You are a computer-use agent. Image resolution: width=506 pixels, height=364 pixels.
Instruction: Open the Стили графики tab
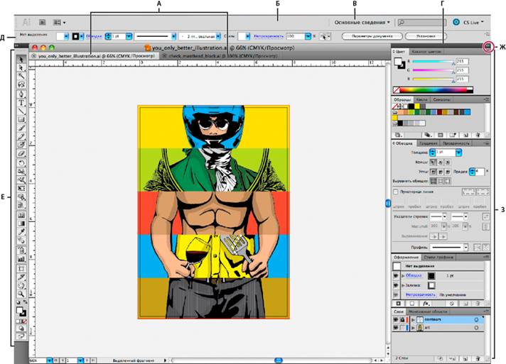(438, 257)
